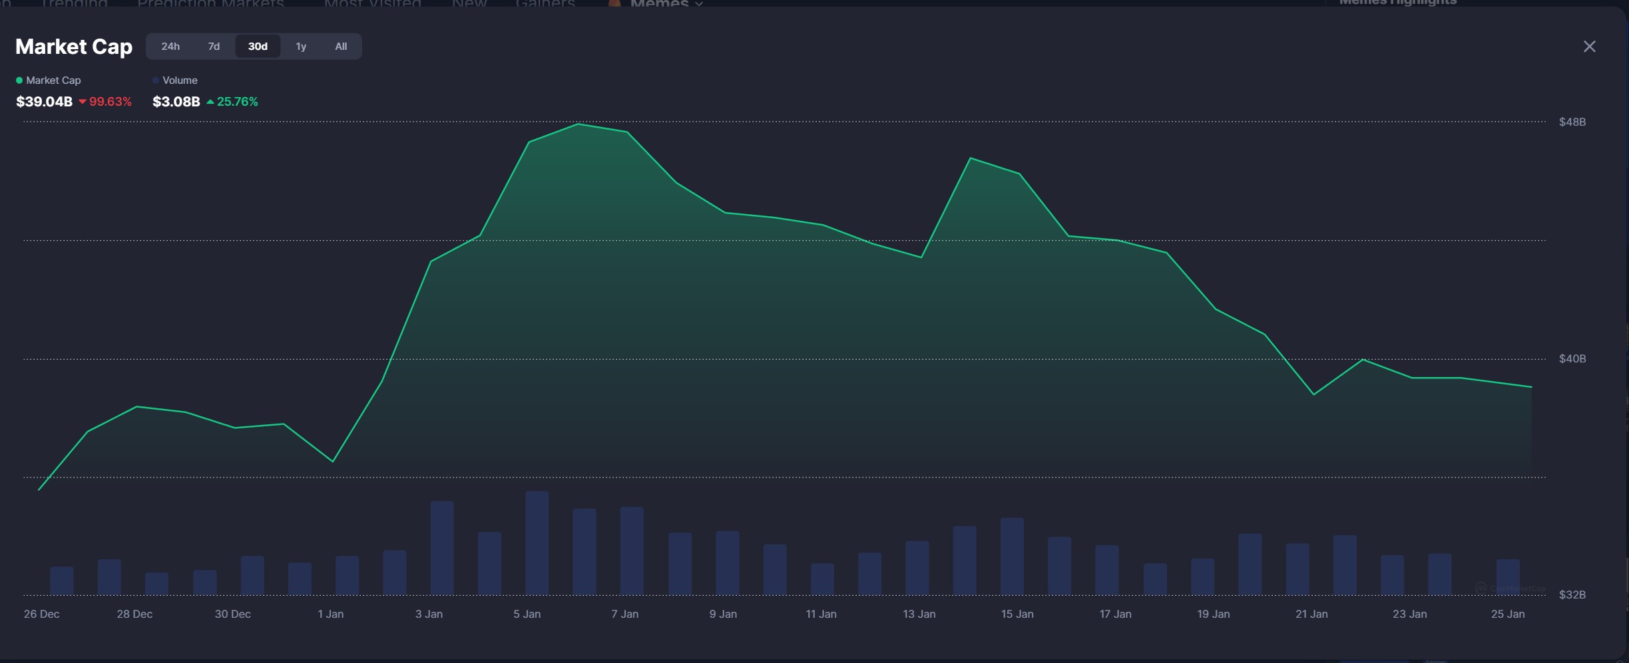Switch chart range to 24h
Screen dimensions: 1629x663
pos(170,47)
